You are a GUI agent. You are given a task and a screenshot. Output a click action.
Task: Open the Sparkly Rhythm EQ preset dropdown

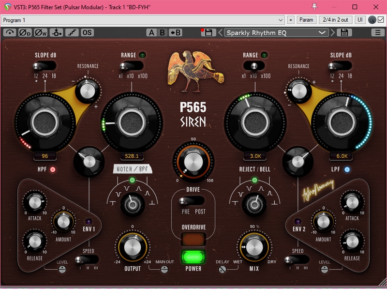point(276,32)
